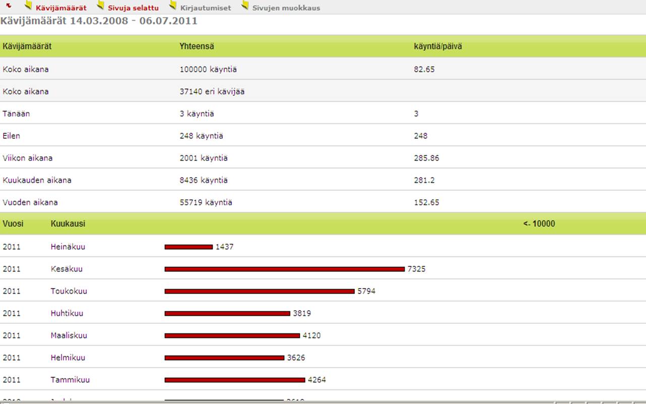Click the 'Tänään' row label
646x404 pixels.
[16, 114]
